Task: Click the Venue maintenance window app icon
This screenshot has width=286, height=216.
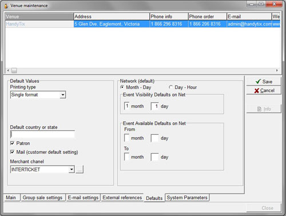Action: click(x=6, y=6)
